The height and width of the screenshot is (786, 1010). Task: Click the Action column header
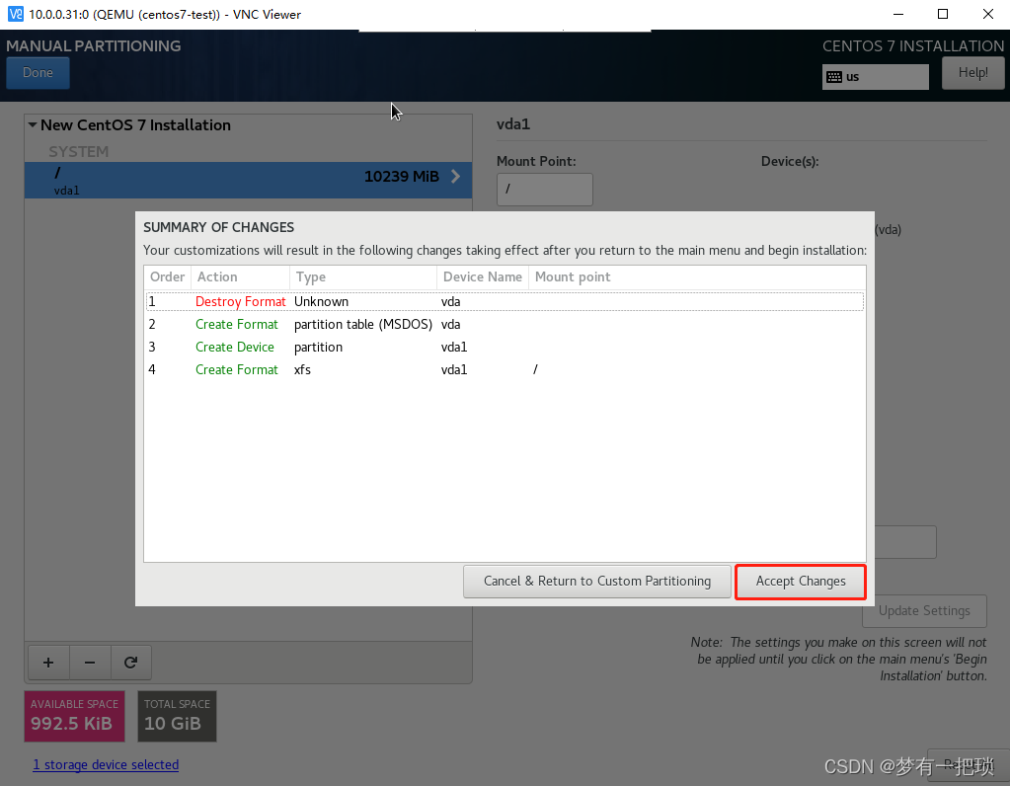click(240, 277)
